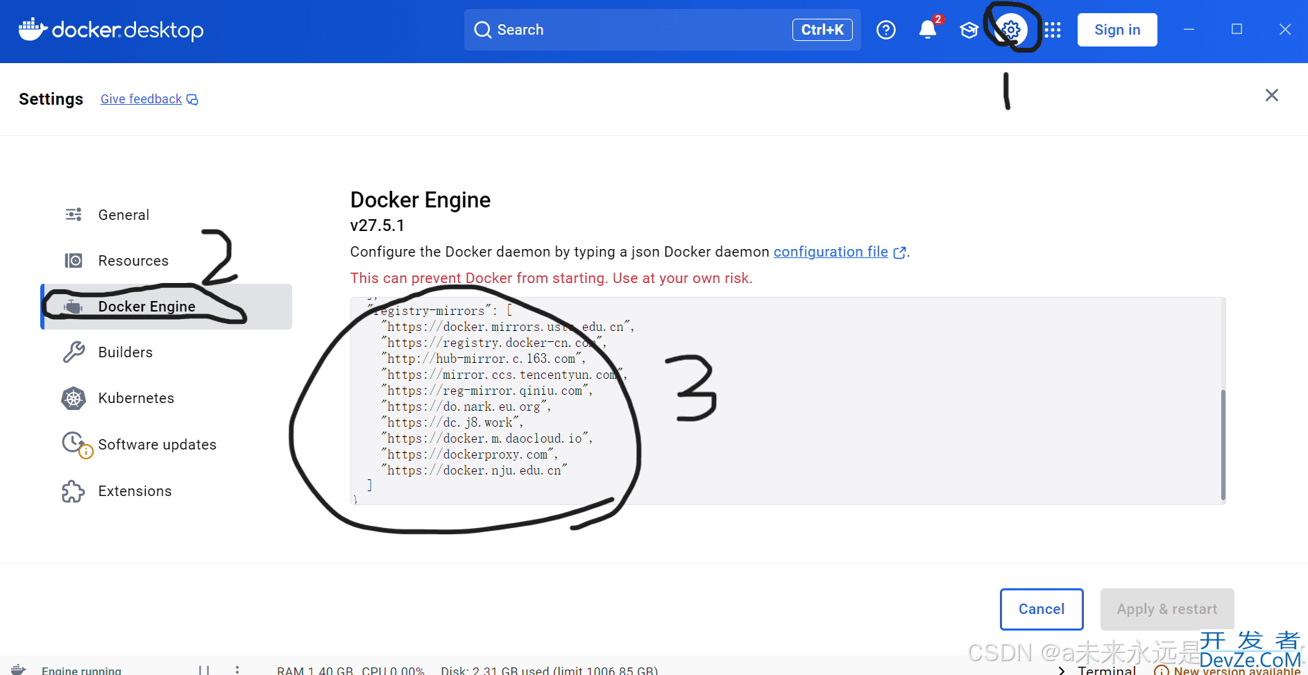Screen dimensions: 1308x675
Task: Open the apps grid menu
Action: pos(1053,30)
